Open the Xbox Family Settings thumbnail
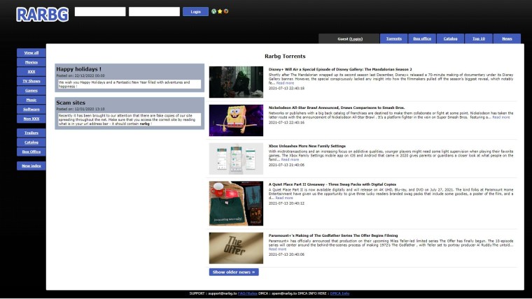The height and width of the screenshot is (299, 532). tap(236, 159)
